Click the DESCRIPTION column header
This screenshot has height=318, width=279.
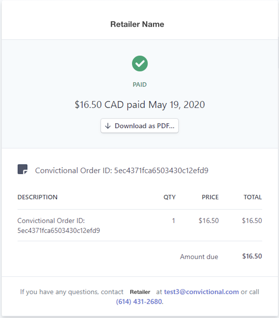pyautogui.click(x=37, y=197)
